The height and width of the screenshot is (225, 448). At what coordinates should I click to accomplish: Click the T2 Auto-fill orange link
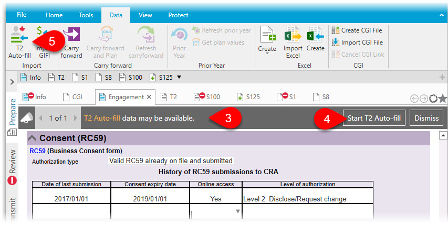(x=102, y=118)
